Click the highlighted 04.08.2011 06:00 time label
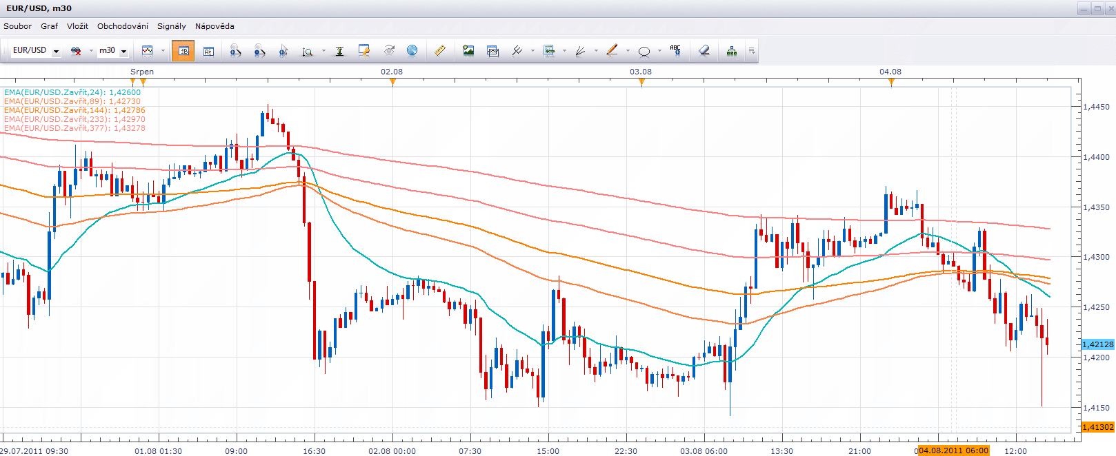 [954, 450]
